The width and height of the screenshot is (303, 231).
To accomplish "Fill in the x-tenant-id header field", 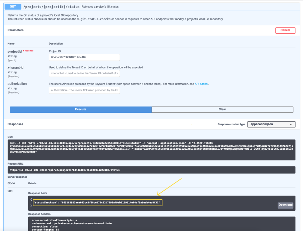I will 84,73.
